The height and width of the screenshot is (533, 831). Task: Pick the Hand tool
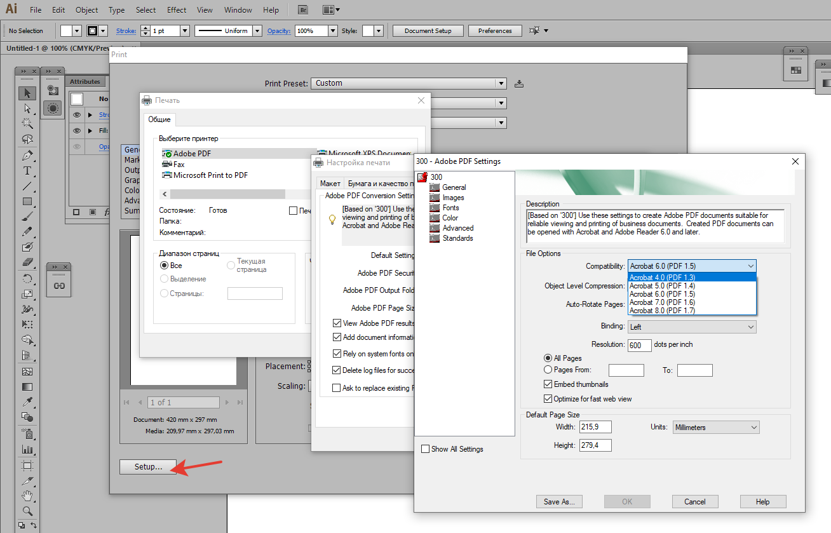[x=27, y=496]
